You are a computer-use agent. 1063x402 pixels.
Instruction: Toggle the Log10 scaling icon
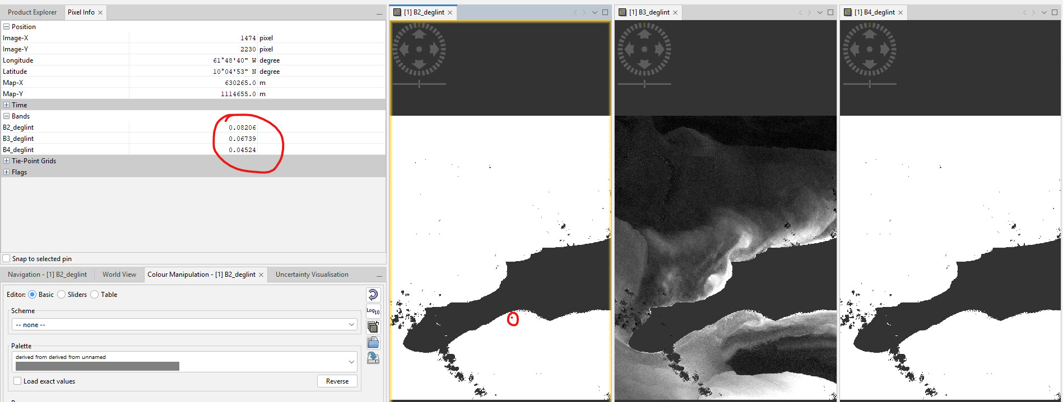373,311
